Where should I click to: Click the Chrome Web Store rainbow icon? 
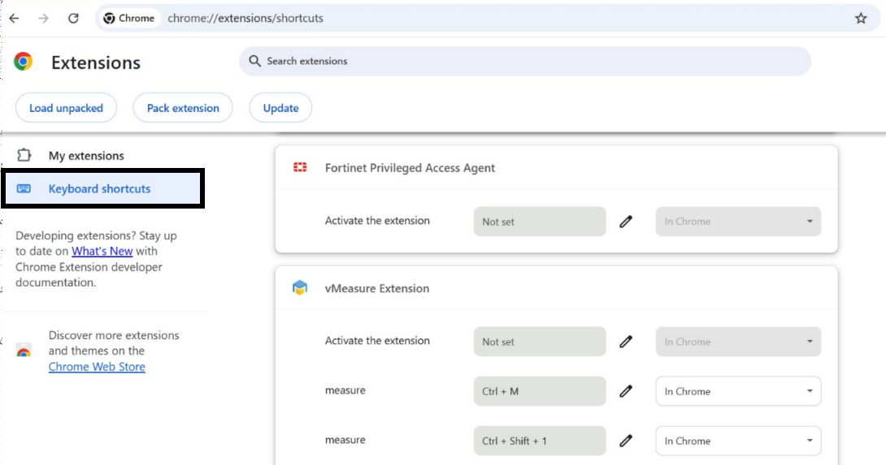[24, 351]
